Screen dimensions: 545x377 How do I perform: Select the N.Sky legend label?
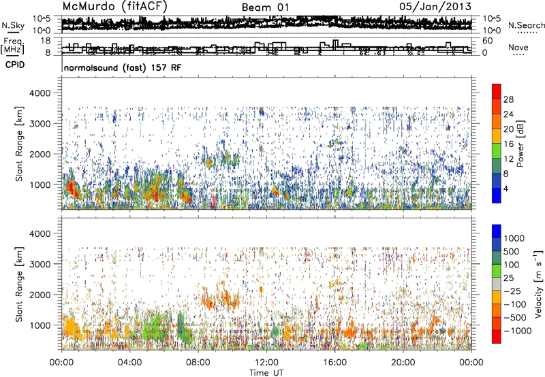pos(13,25)
